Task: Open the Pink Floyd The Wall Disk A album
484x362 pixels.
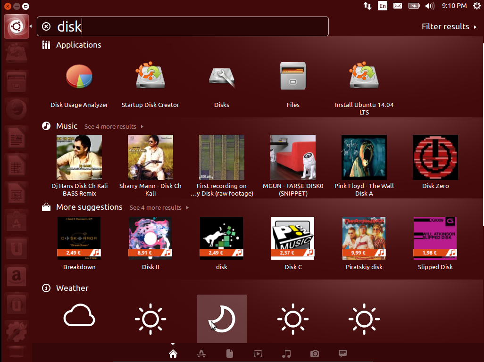Action: point(364,157)
